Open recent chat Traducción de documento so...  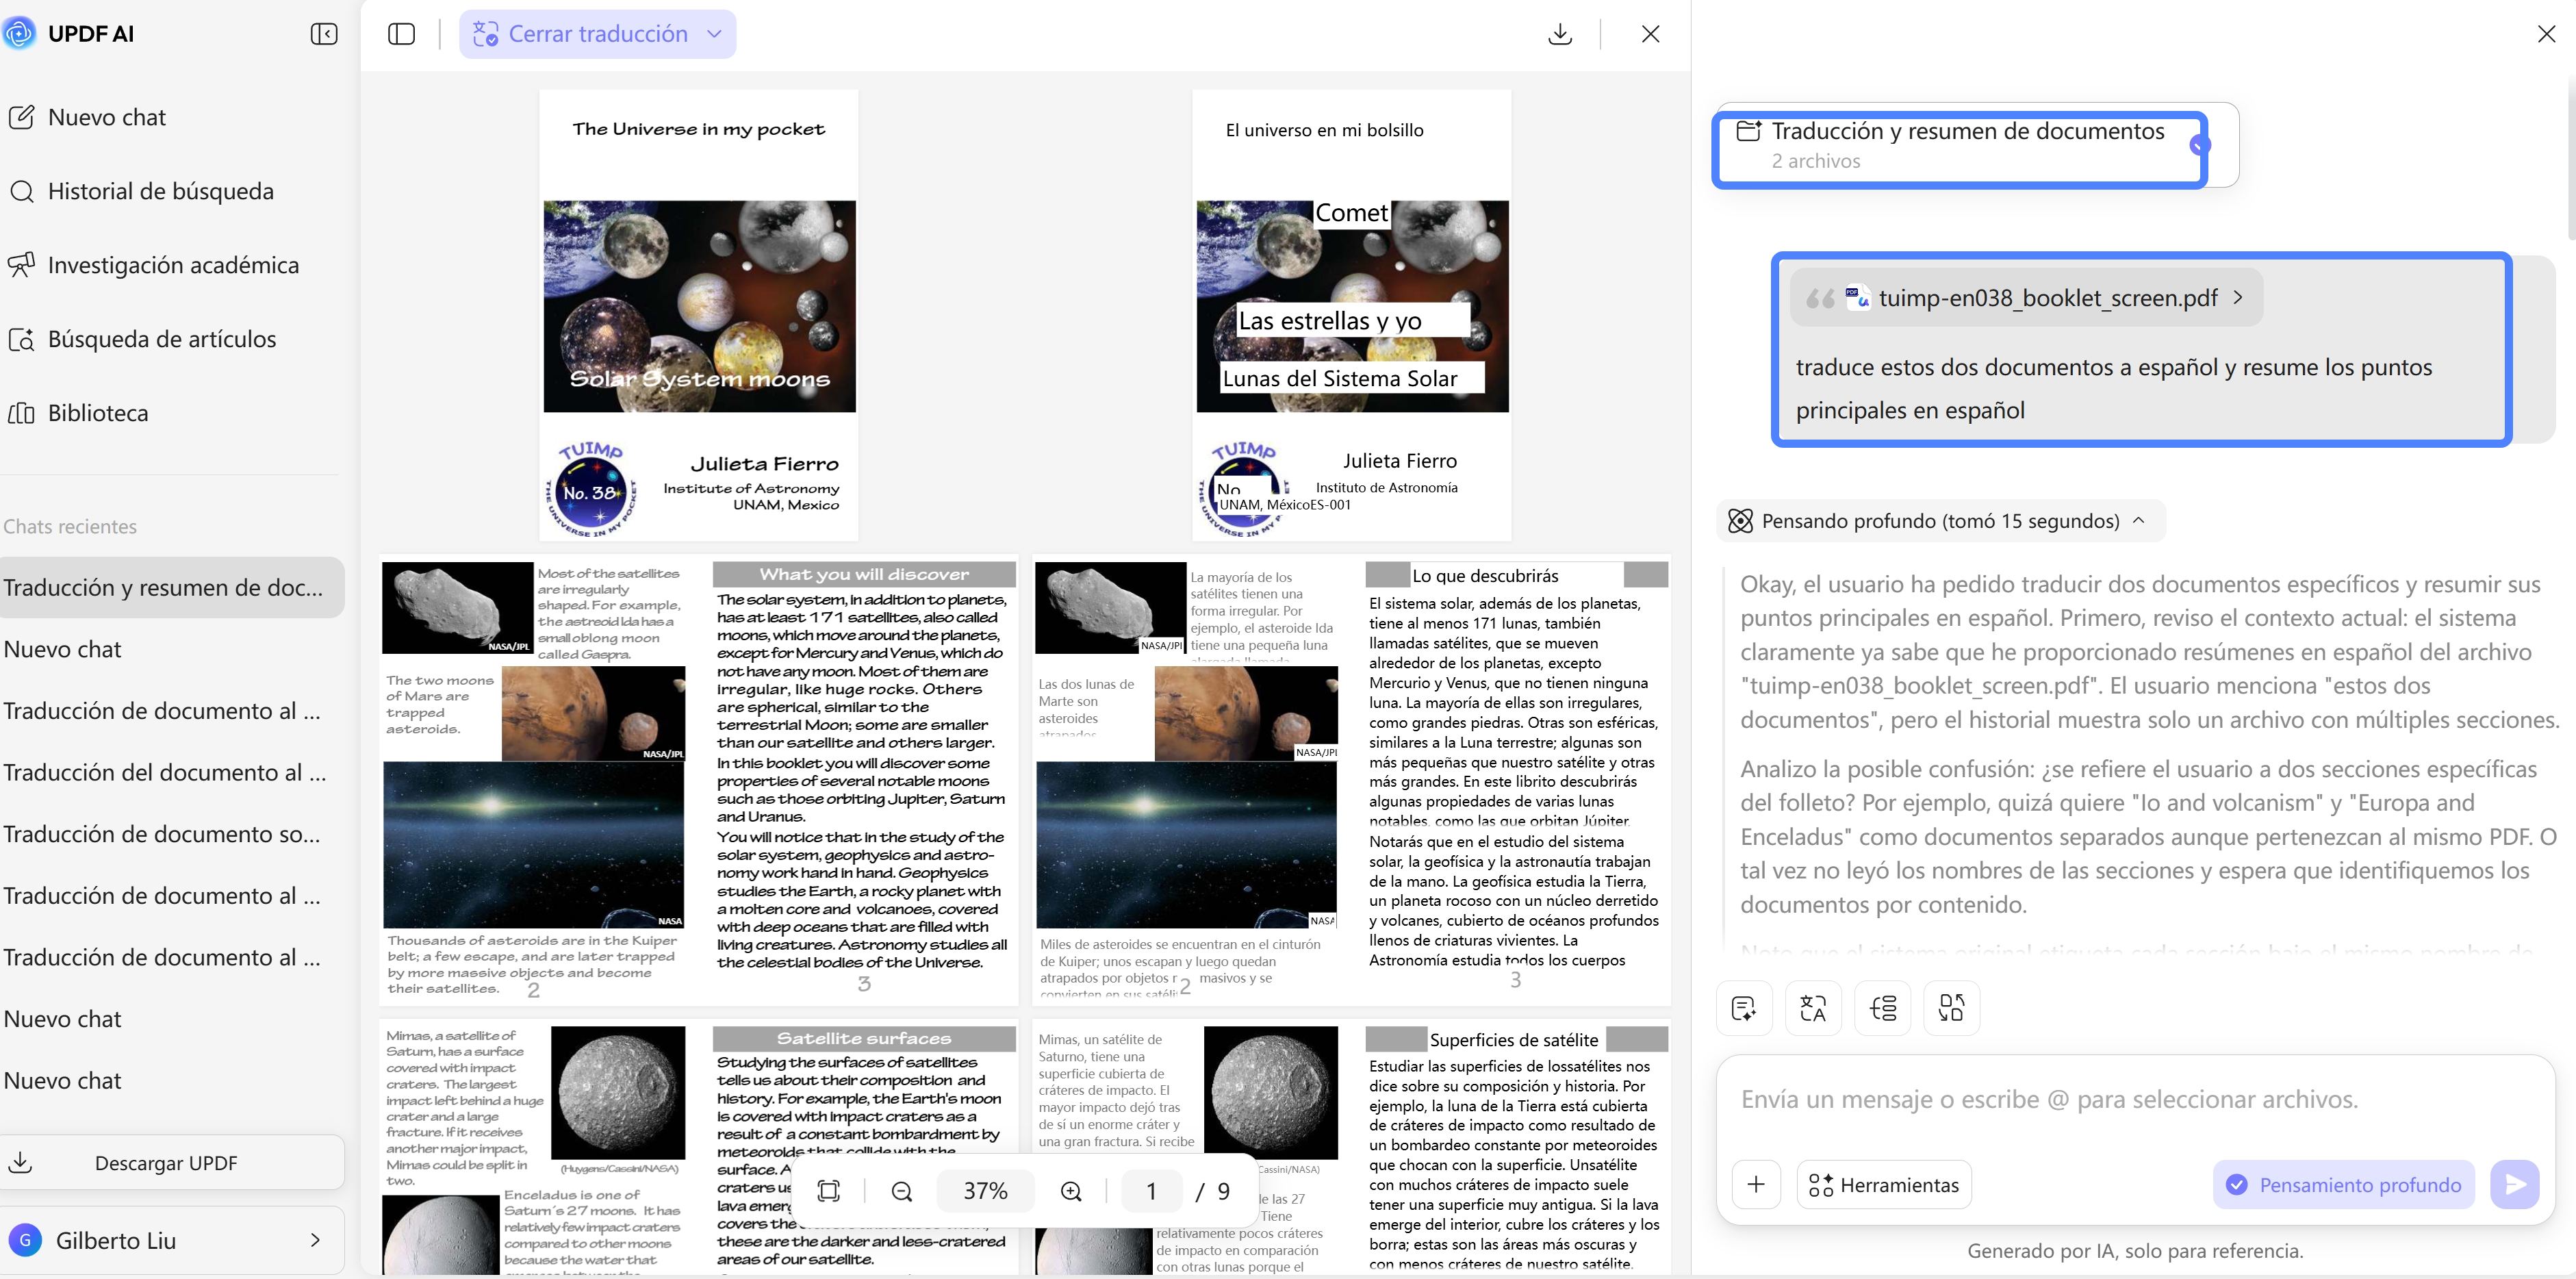162,834
